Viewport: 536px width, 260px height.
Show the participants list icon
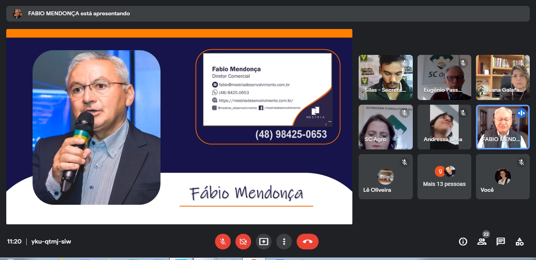(482, 242)
